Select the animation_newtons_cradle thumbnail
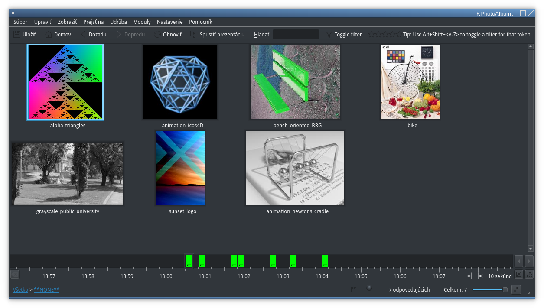 (295, 168)
